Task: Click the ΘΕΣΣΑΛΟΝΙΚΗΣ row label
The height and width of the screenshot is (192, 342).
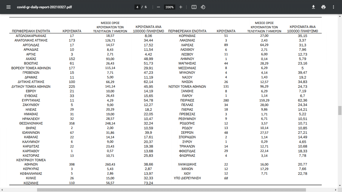Action: (31, 123)
